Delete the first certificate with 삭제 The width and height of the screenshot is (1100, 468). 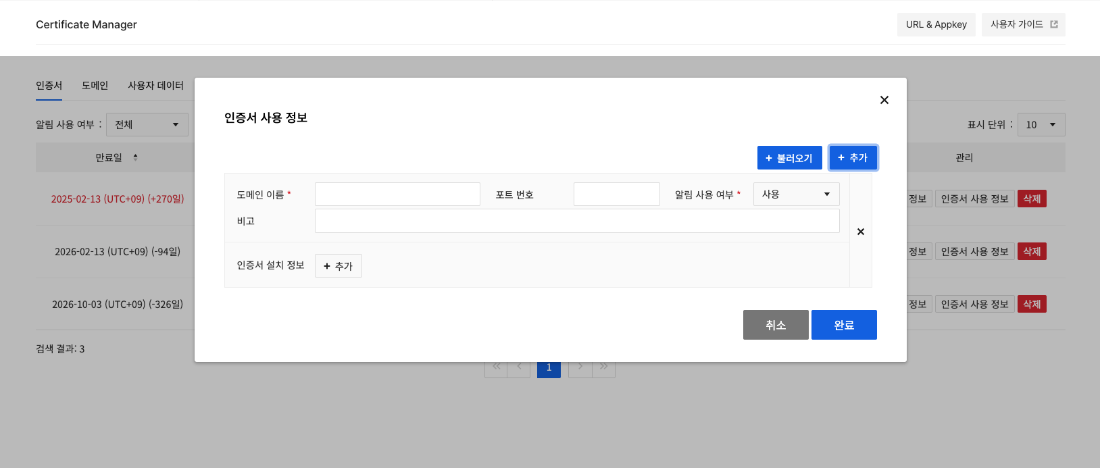pos(1032,199)
